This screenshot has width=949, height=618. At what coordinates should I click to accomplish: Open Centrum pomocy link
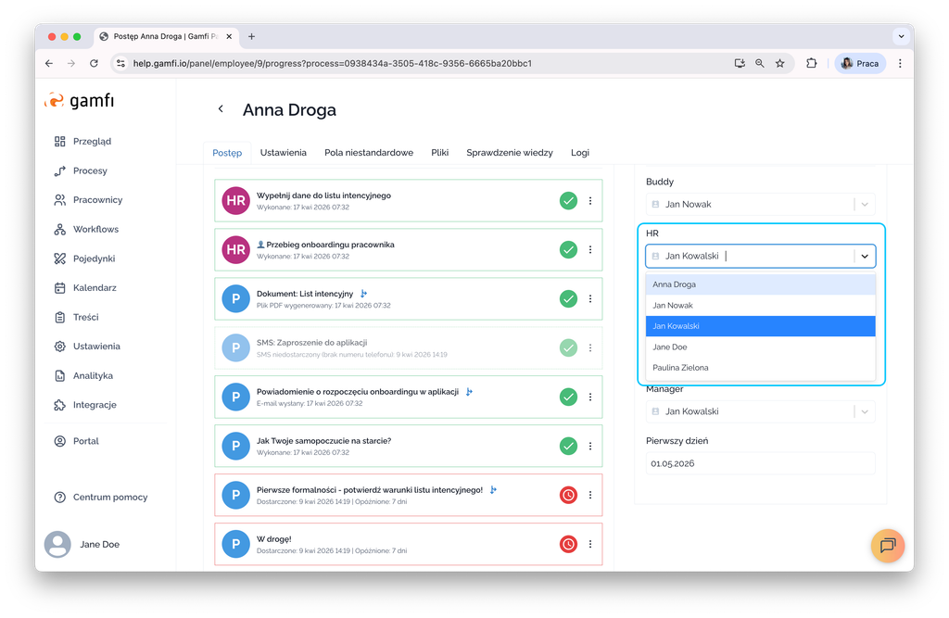(x=109, y=498)
